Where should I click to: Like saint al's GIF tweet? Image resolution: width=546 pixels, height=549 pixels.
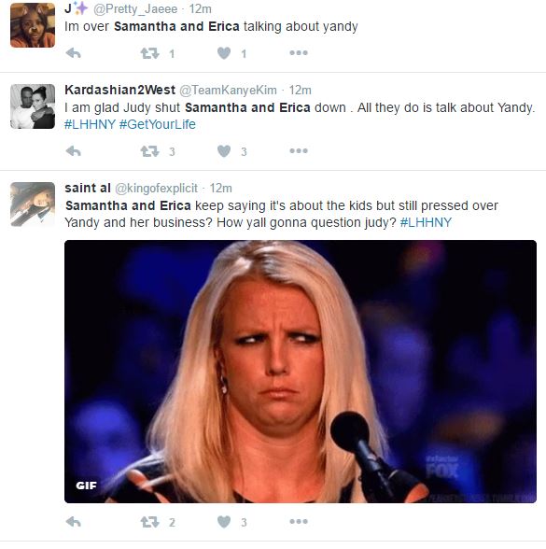point(224,522)
